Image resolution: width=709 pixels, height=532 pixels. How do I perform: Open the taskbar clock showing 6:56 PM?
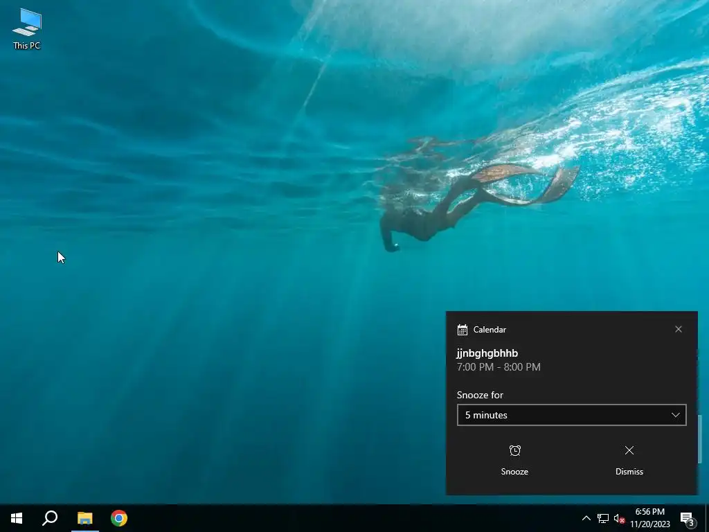(x=649, y=518)
